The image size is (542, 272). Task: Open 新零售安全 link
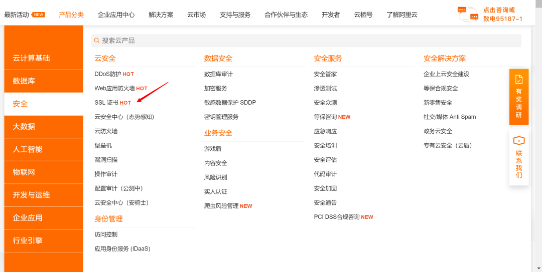click(x=438, y=103)
